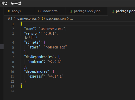The image size is (135, 100).
Task: Click the "learn-express" value on line 2
Action: click(52, 29)
